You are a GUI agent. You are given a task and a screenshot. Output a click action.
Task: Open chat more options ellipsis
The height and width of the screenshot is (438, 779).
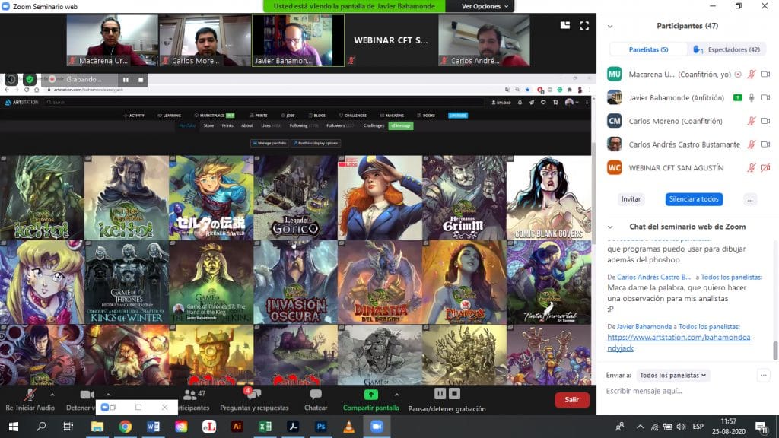pos(763,376)
